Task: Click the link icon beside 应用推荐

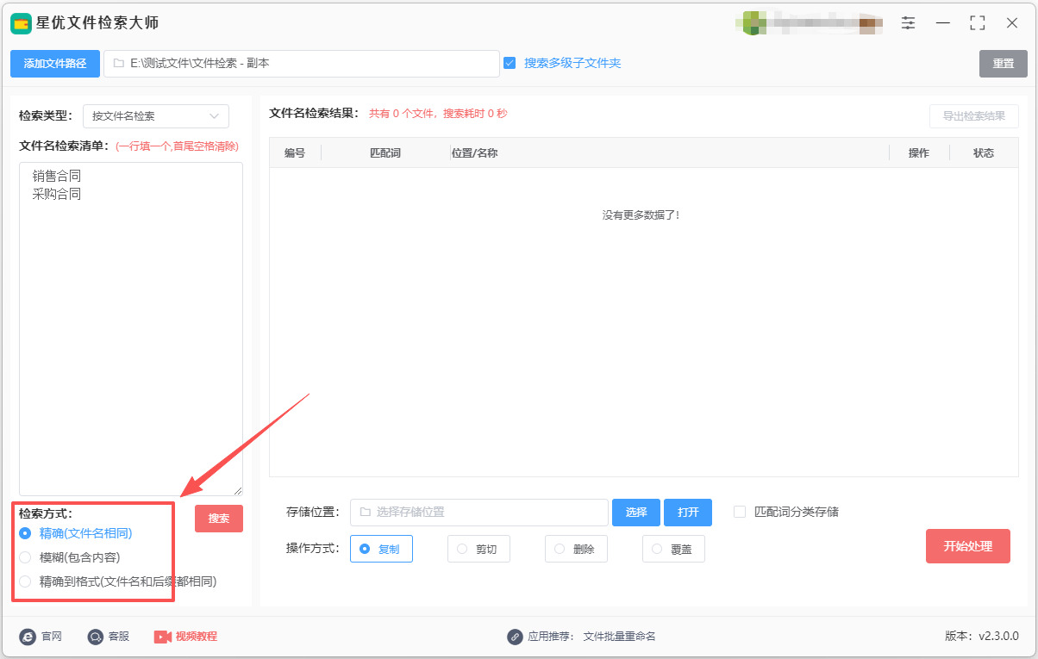Action: pos(515,637)
